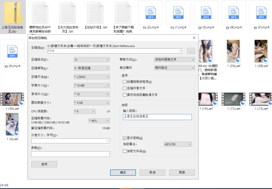
Task: Open the 路径模式 dropdown showing 相对路径
Action: (174, 68)
